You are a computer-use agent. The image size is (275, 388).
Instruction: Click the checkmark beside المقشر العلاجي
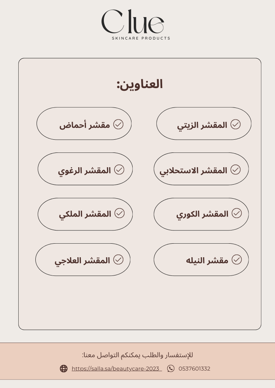tap(118, 259)
